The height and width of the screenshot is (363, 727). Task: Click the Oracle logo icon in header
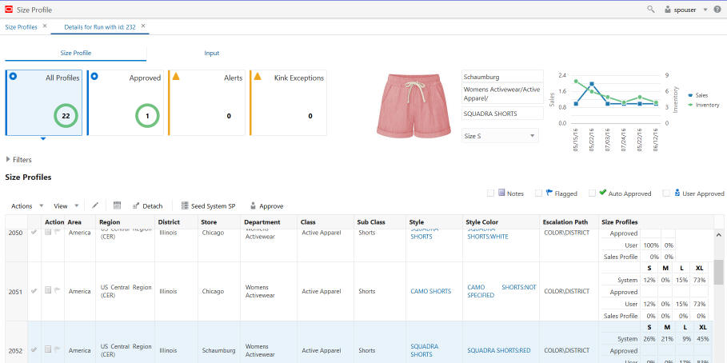tap(8, 10)
